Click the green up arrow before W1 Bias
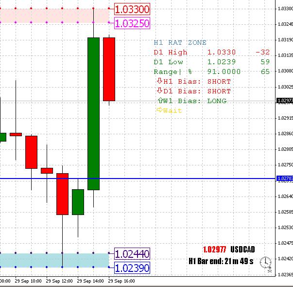 tap(160, 100)
